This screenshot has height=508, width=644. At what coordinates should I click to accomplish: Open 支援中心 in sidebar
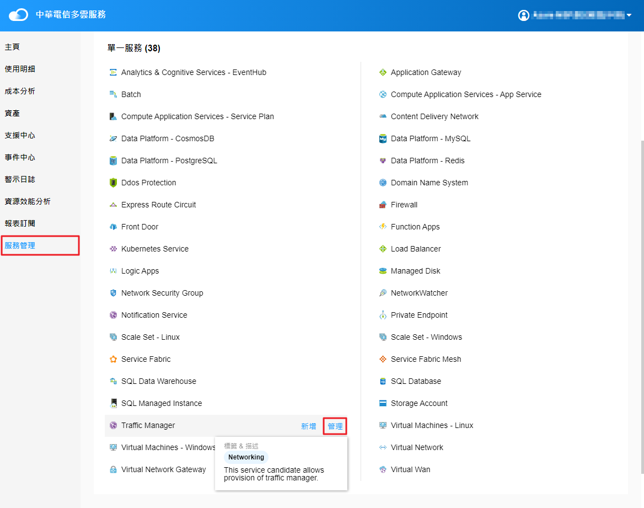coord(20,135)
